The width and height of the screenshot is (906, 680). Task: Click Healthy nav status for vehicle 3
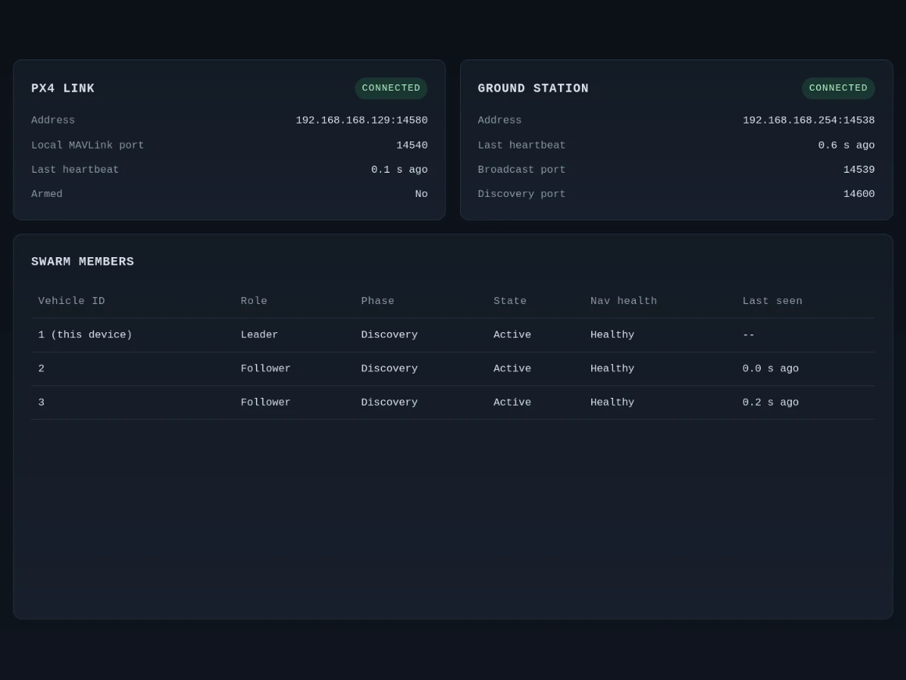[612, 402]
